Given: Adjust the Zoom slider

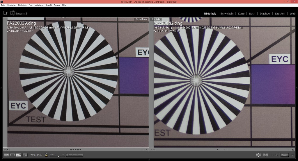Looking at the screenshot, I should [x=58, y=156].
